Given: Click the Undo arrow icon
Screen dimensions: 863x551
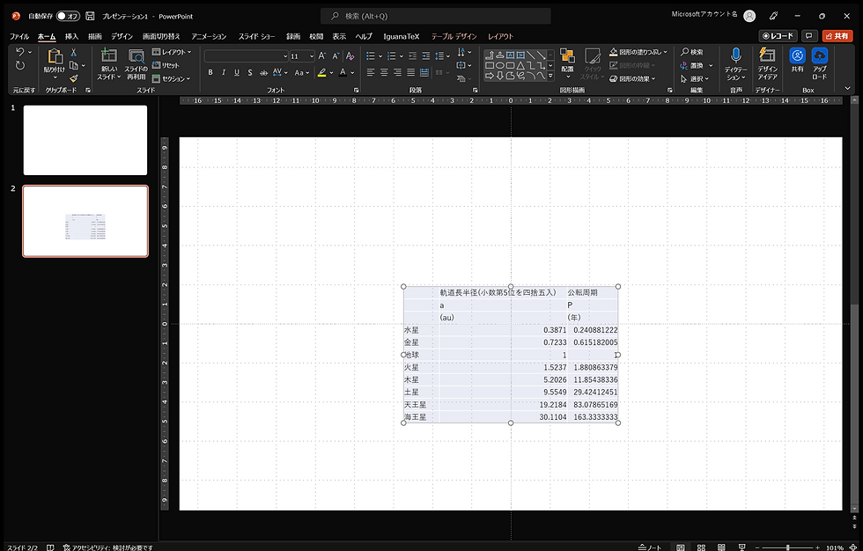Looking at the screenshot, I should (20, 52).
